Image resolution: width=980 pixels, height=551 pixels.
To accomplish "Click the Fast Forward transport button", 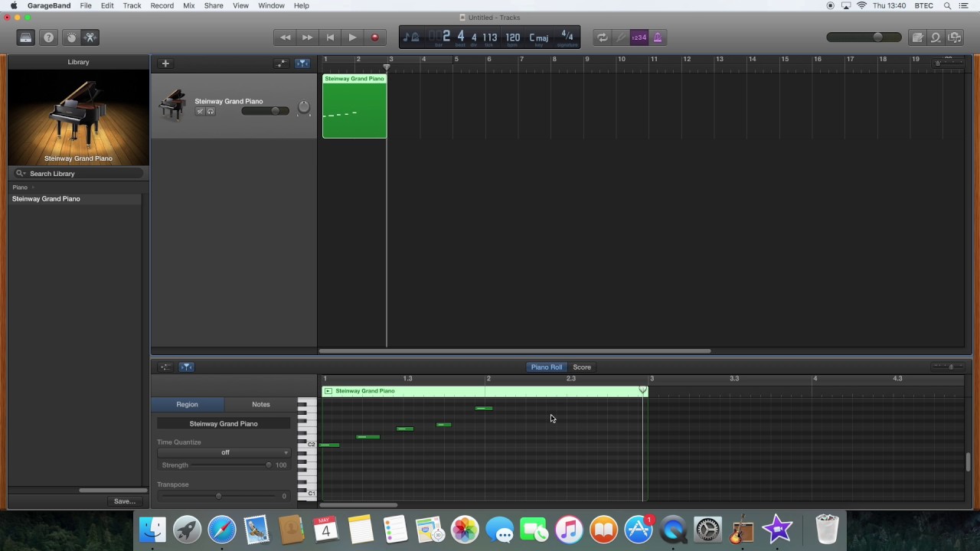I will pos(307,37).
